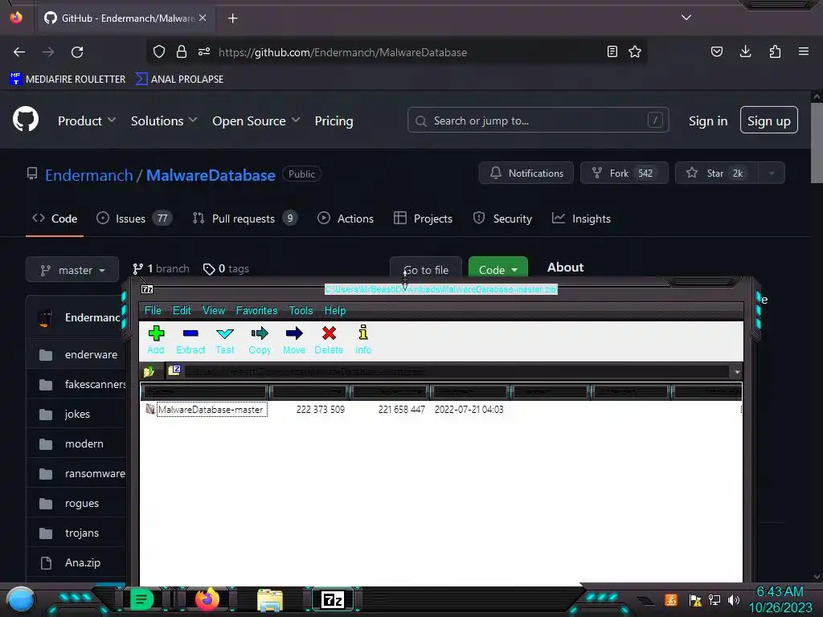The image size is (823, 617).
Task: Click the Windows Start orb
Action: tap(22, 601)
